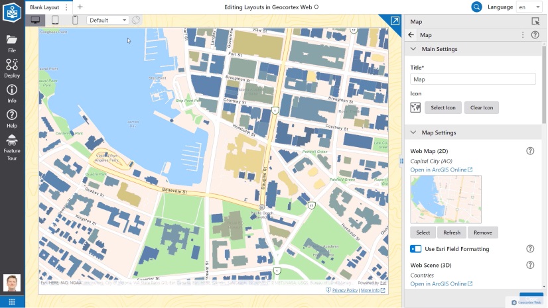
Task: Switch to phone preview mode
Action: pyautogui.click(x=75, y=20)
